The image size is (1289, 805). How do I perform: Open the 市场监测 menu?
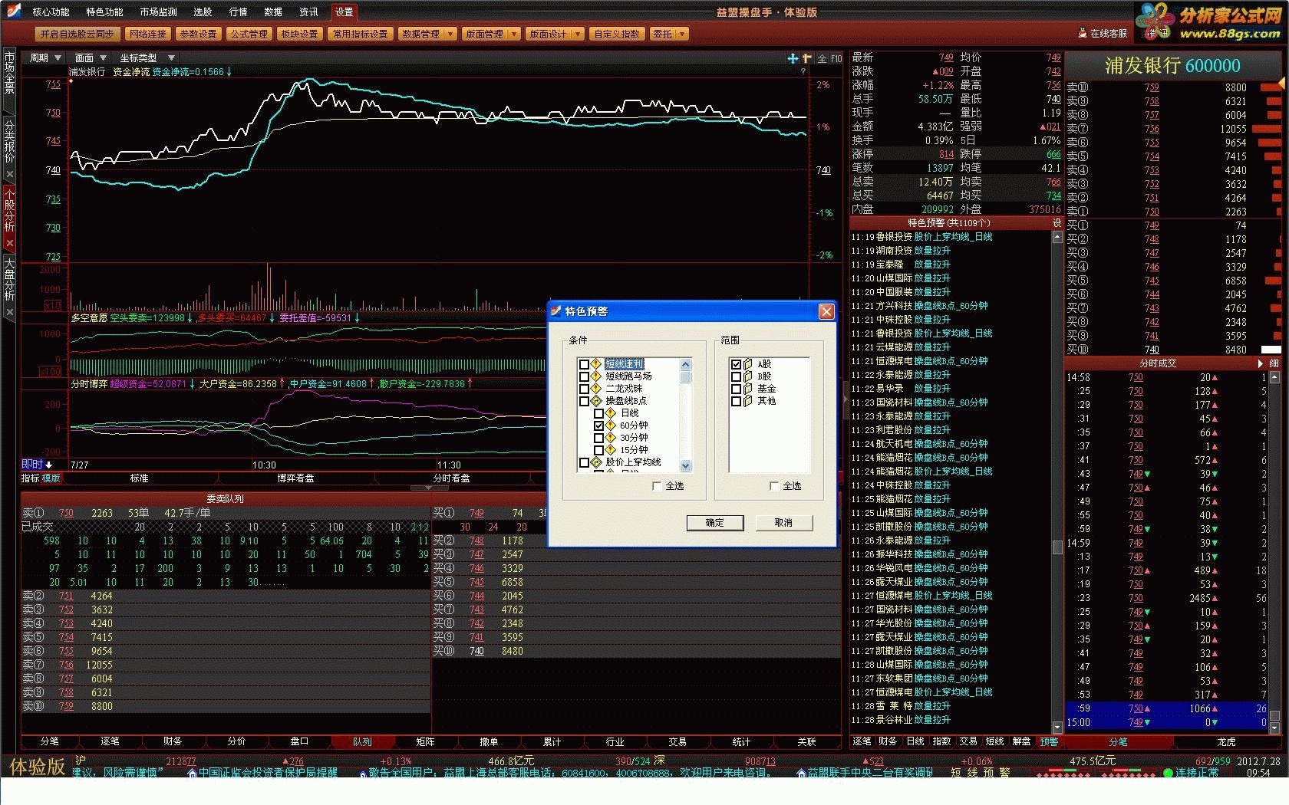click(158, 11)
